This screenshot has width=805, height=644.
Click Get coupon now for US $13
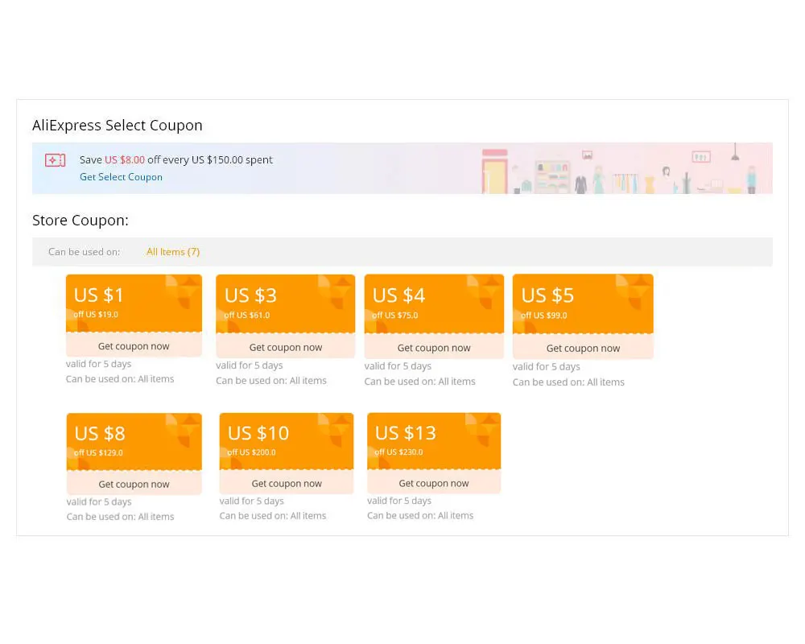[x=434, y=483]
